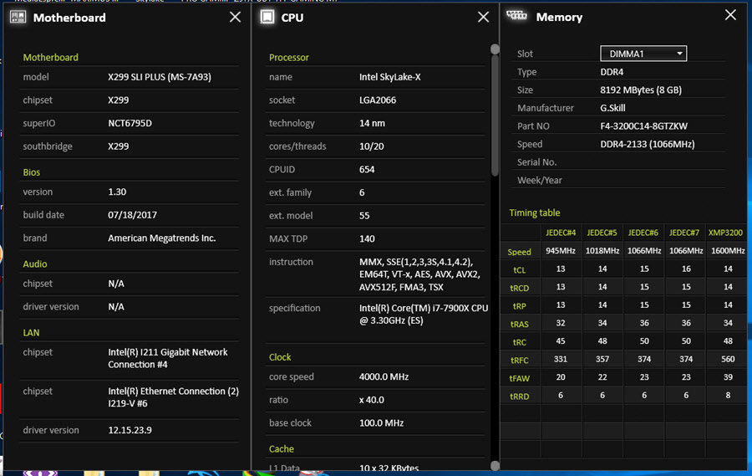This screenshot has height=476, width=752.
Task: Click the X299 SLI PLUS model value
Action: coord(159,77)
